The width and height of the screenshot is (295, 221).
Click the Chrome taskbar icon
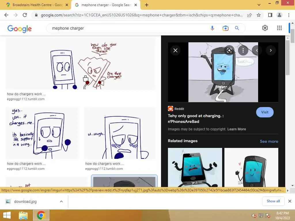pyautogui.click(x=41, y=215)
